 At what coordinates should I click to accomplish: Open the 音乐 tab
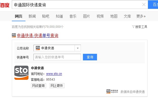[73, 16]
